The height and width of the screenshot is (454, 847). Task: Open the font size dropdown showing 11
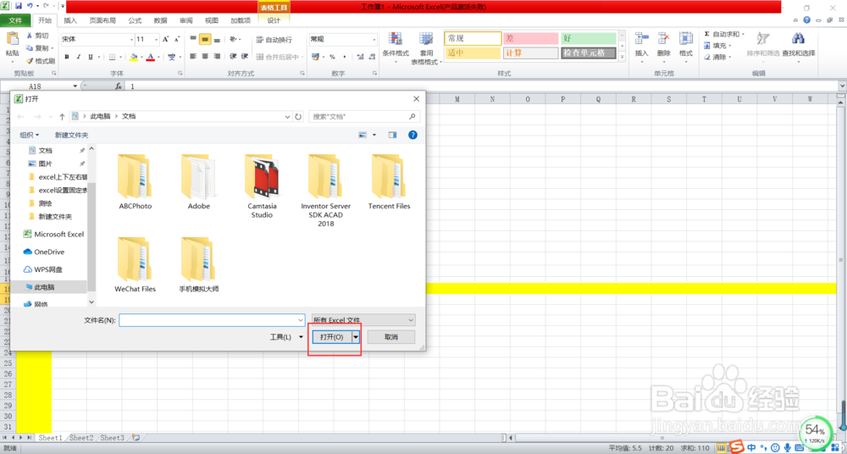158,40
